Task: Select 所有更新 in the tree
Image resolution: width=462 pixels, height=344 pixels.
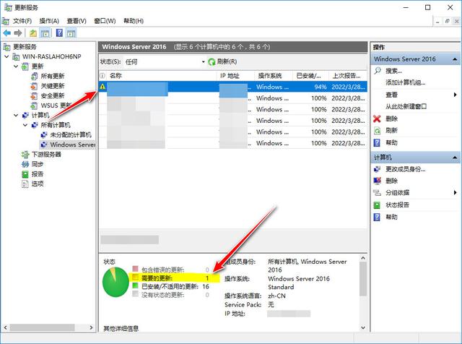Action: [x=53, y=76]
